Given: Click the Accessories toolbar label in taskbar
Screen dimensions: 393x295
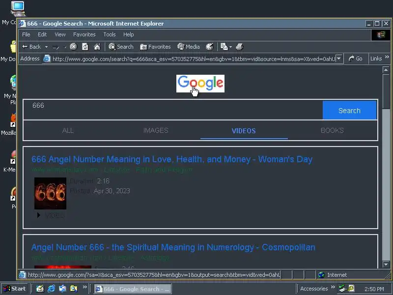Looking at the screenshot, I should [314, 289].
